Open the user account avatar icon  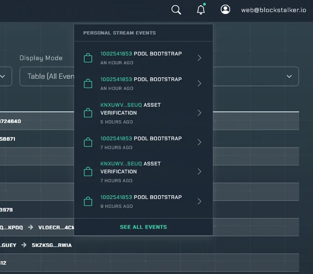click(225, 9)
